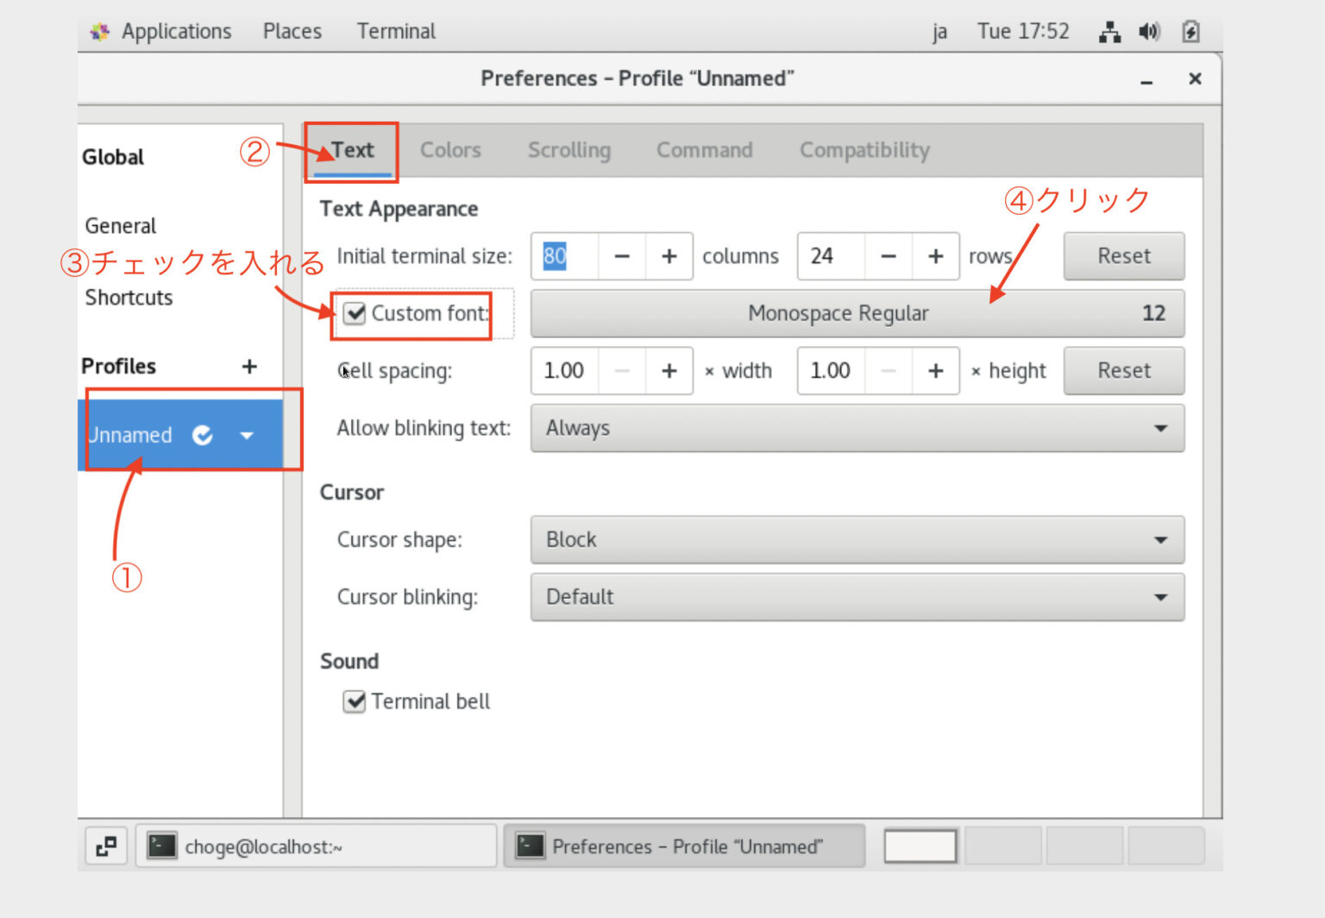The height and width of the screenshot is (918, 1325).
Task: Click the network status icon in the top bar
Action: pos(1109,31)
